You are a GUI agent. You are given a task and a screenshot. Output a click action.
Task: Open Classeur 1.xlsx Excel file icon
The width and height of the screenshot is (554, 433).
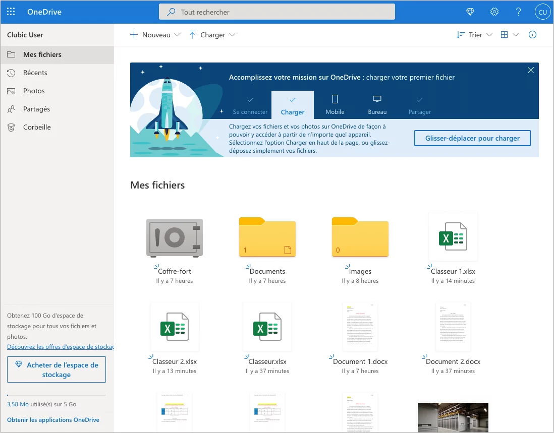[x=453, y=236]
